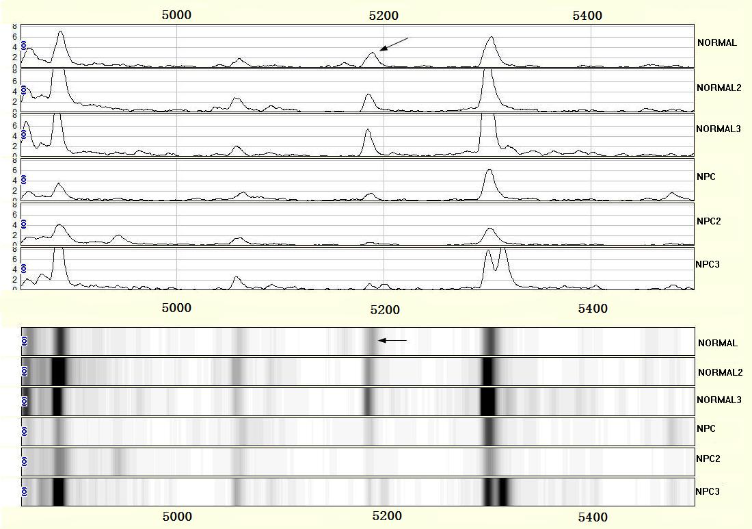Select the blue circle marker on NORMAL3 spectrum trace
The width and height of the screenshot is (752, 529).
24,135
